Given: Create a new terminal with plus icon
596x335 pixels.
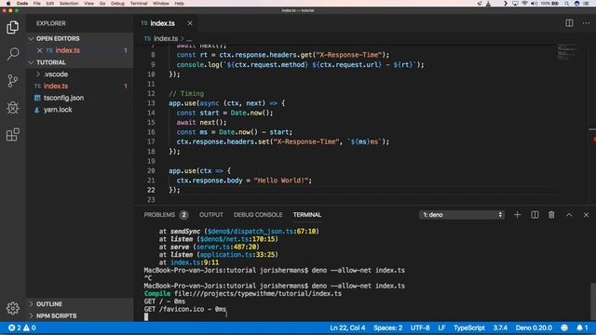Looking at the screenshot, I should (518, 215).
